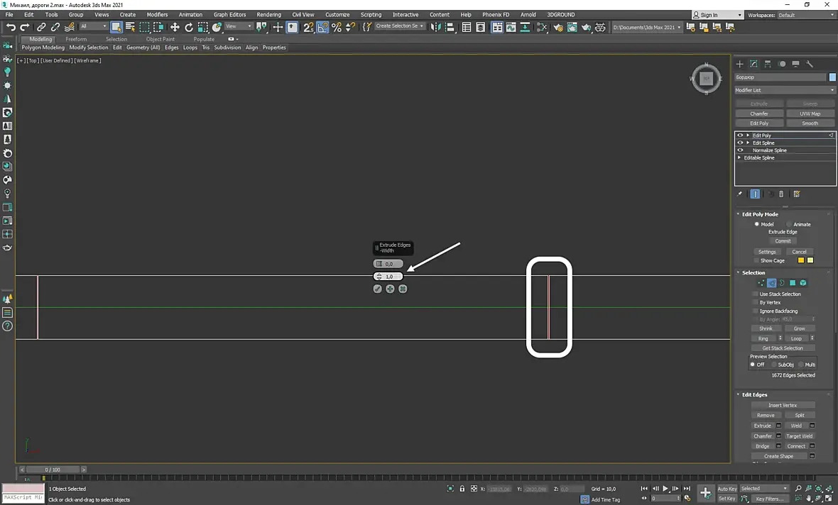The width and height of the screenshot is (838, 505).
Task: Enable Use Stack Selection checkbox
Action: click(755, 294)
